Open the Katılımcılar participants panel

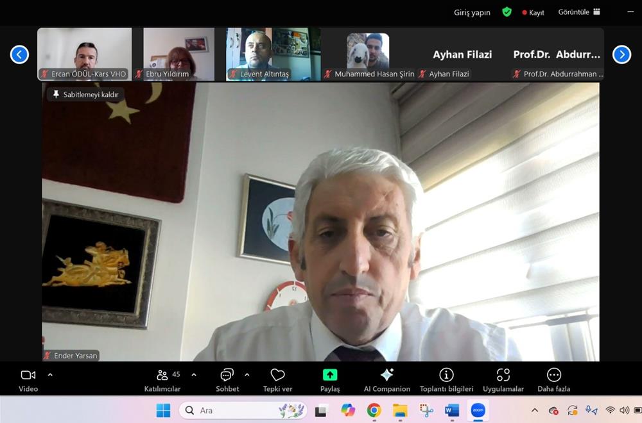click(x=162, y=379)
